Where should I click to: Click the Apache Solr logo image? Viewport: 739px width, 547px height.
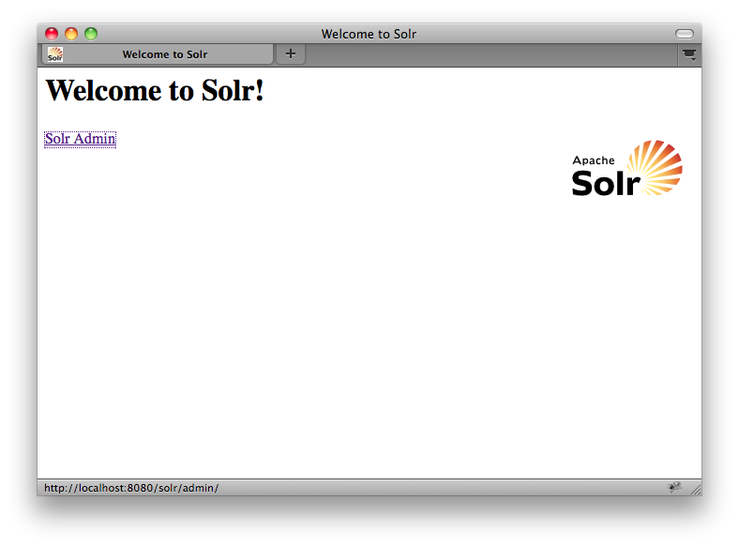[x=626, y=168]
